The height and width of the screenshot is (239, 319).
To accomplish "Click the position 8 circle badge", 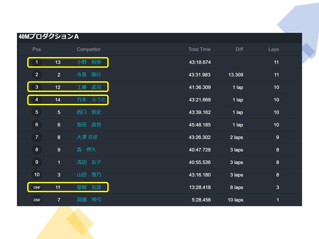I will point(37,150).
